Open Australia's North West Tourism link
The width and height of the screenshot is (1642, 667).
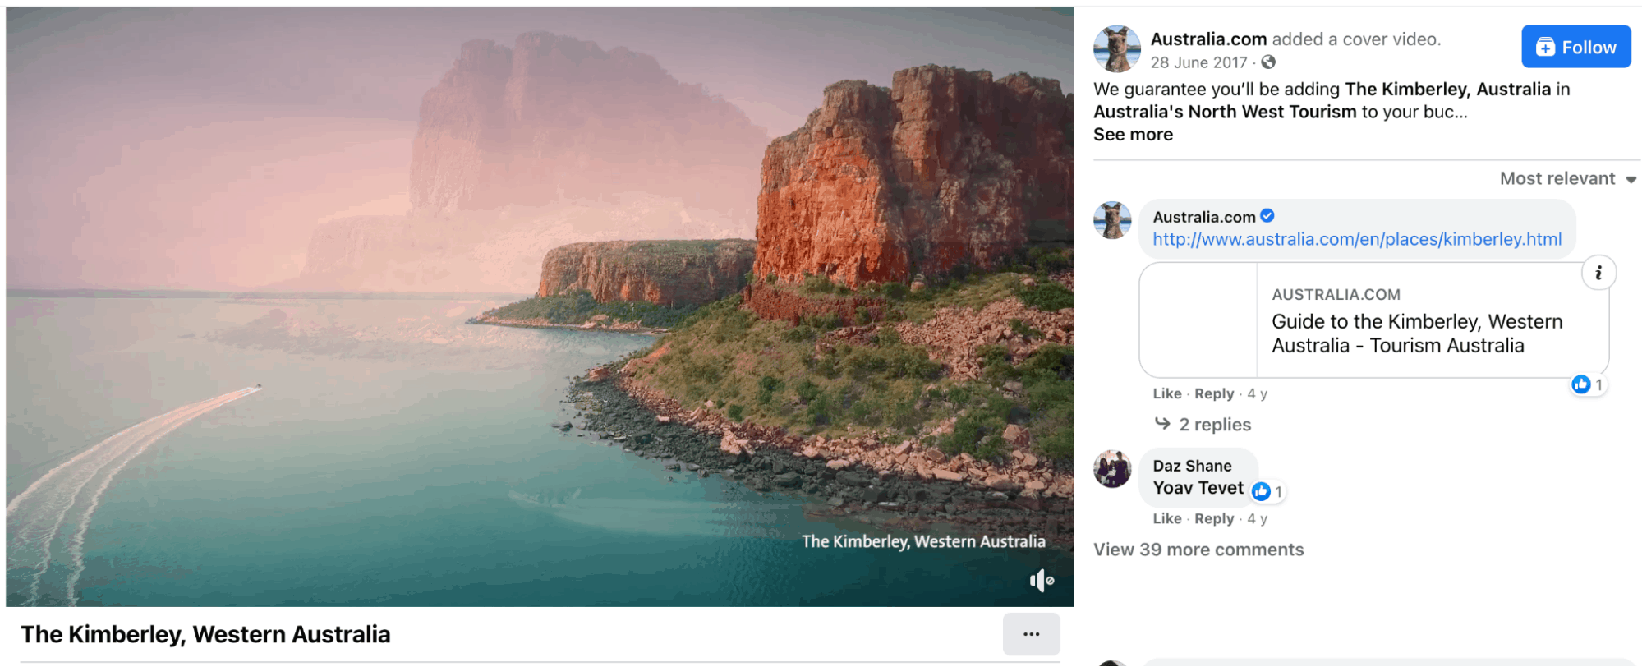click(x=1225, y=112)
